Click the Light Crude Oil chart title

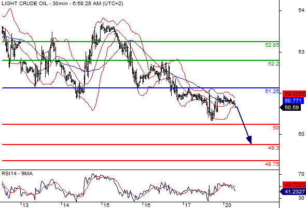[62, 4]
